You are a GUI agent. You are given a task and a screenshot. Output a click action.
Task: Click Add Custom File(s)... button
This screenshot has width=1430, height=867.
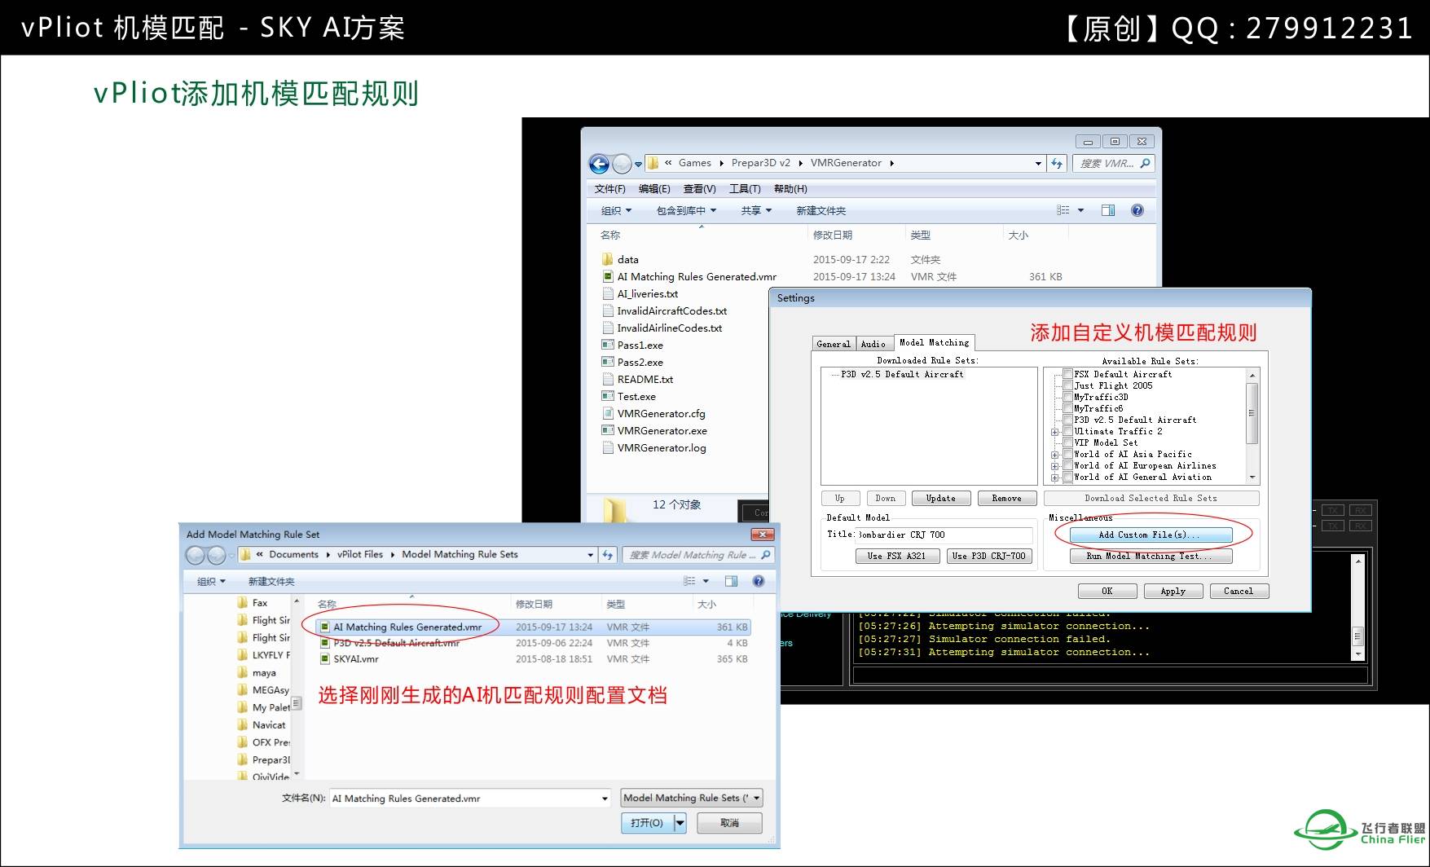pyautogui.click(x=1151, y=535)
